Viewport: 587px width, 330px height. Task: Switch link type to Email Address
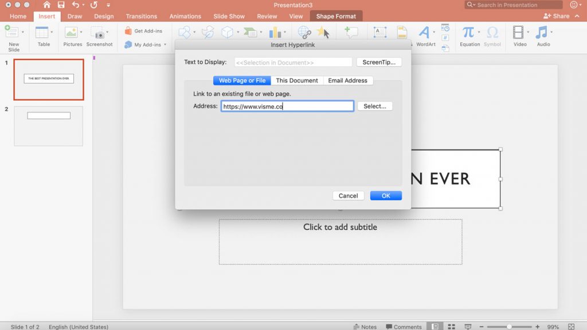point(348,80)
